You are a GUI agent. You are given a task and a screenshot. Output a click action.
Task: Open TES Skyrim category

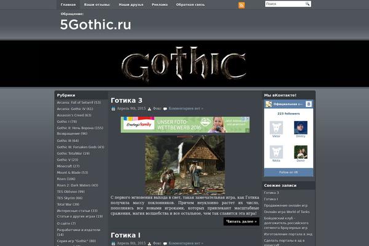69,198
